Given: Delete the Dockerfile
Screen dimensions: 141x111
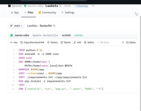Looking at the screenshot, I should point(89,42).
